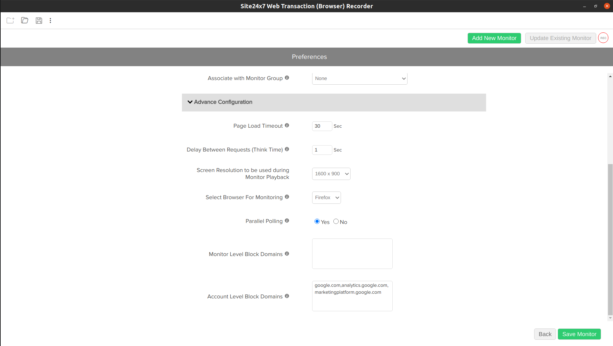This screenshot has height=346, width=613.
Task: Open a saved recording via folder icon
Action: tap(25, 21)
